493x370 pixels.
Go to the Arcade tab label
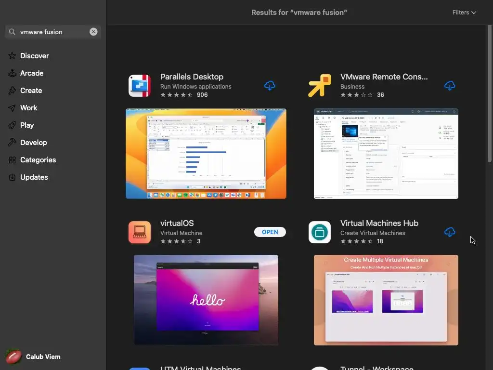click(32, 73)
